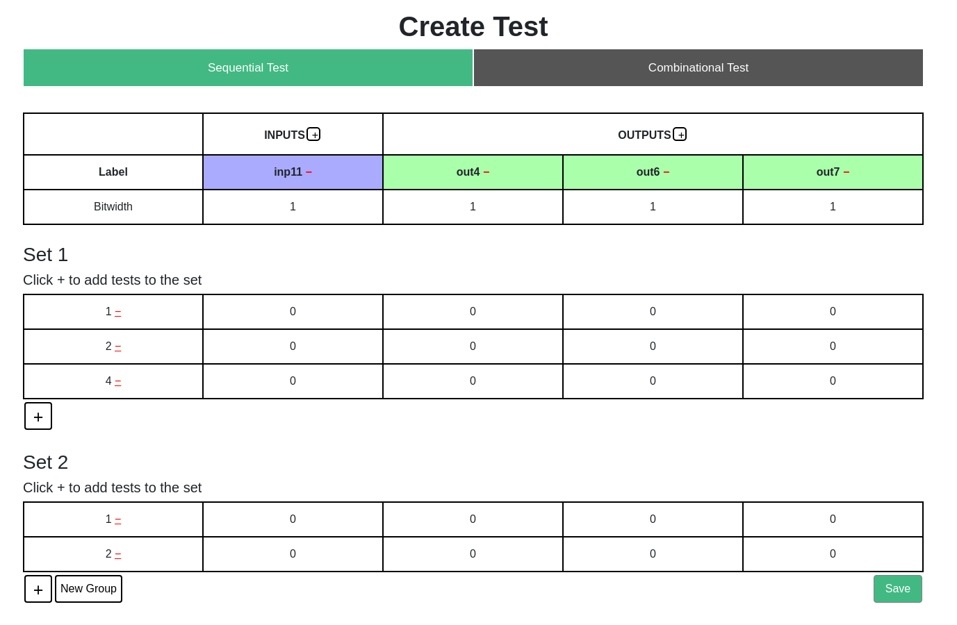Image resolution: width=957 pixels, height=625 pixels.
Task: Edit inp11 value in Set 1 test 1
Action: tap(293, 311)
